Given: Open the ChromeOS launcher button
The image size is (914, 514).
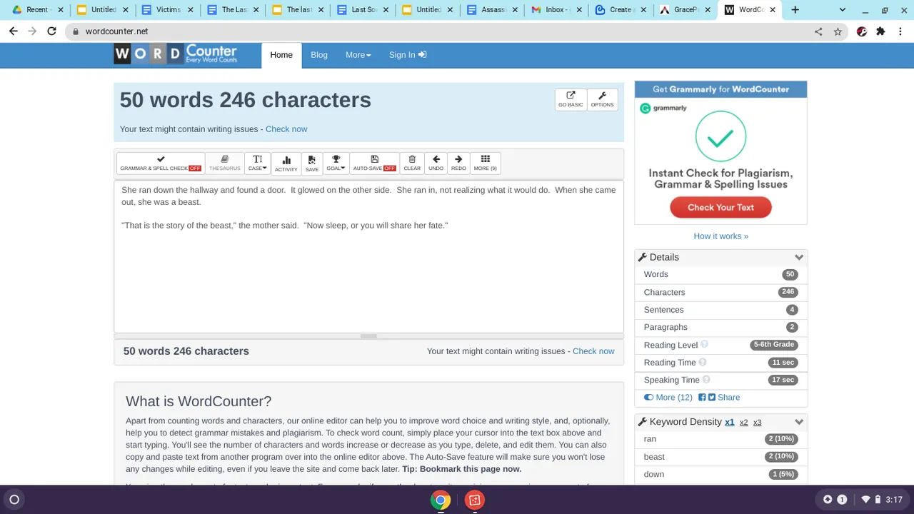Looking at the screenshot, I should [x=14, y=500].
